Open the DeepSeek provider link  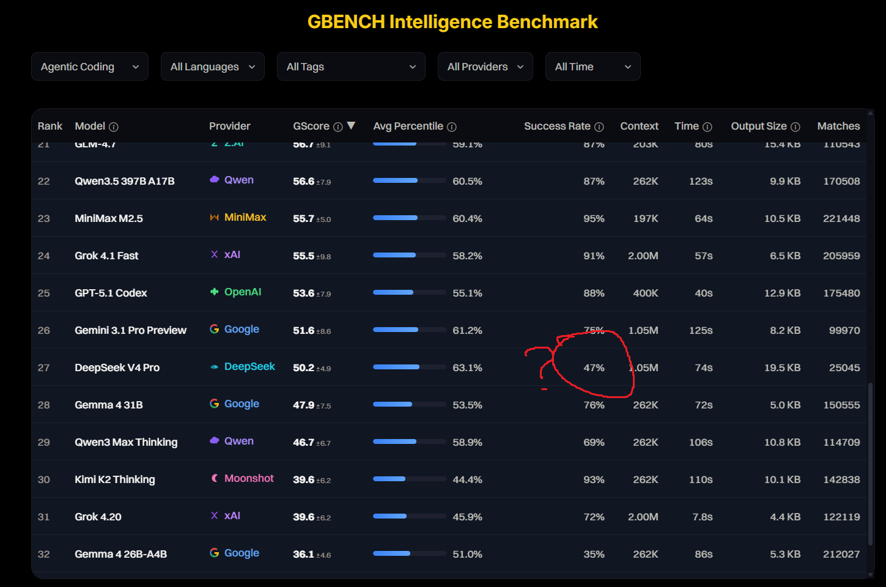(x=249, y=366)
